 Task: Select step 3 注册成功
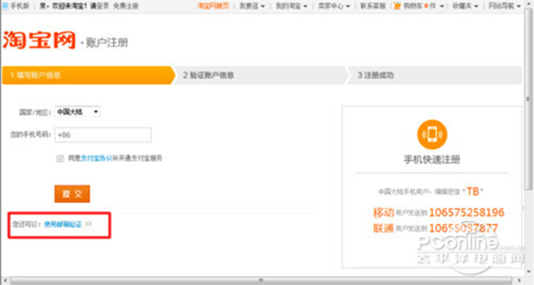coord(435,75)
